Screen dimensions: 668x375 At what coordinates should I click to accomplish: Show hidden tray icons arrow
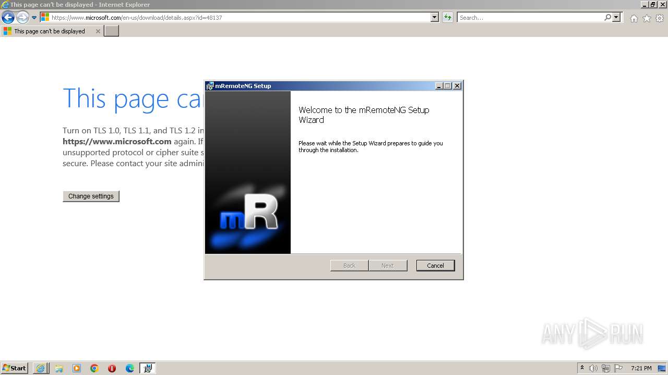(x=582, y=368)
